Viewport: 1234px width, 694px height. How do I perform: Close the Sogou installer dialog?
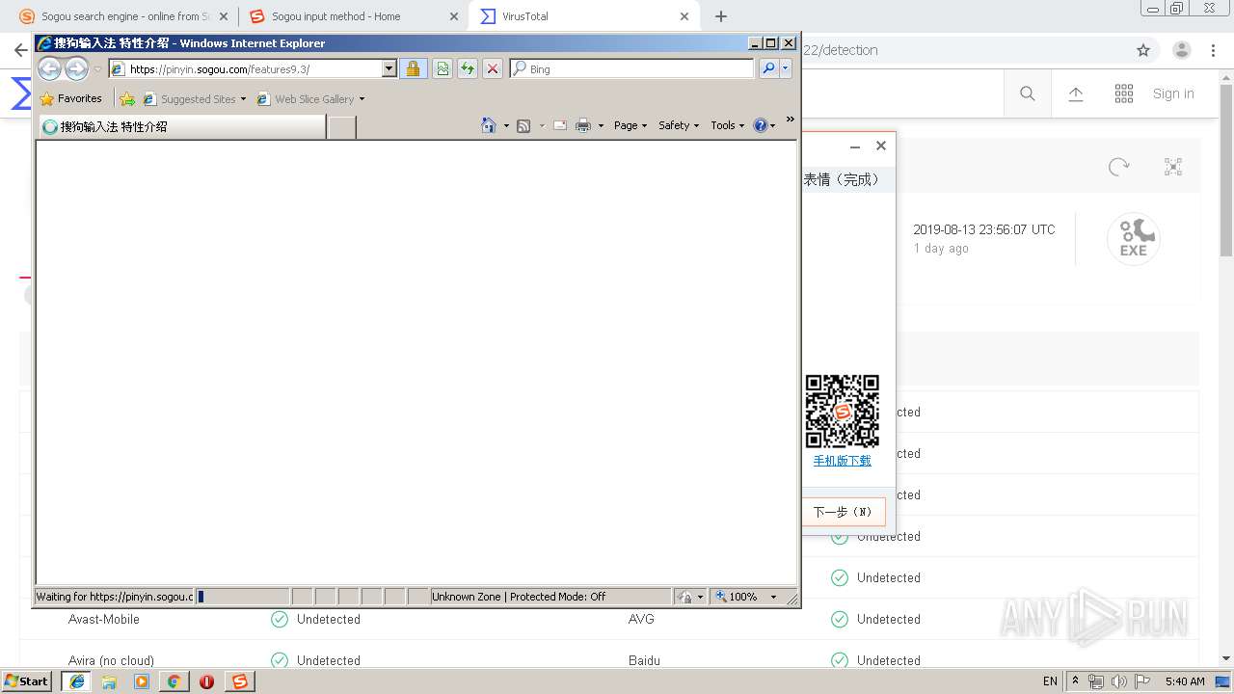coord(880,146)
